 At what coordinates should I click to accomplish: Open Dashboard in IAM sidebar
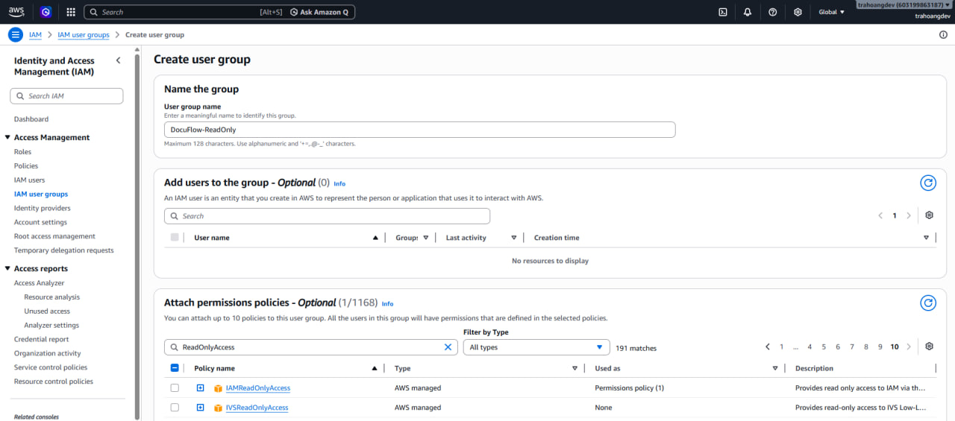click(31, 119)
